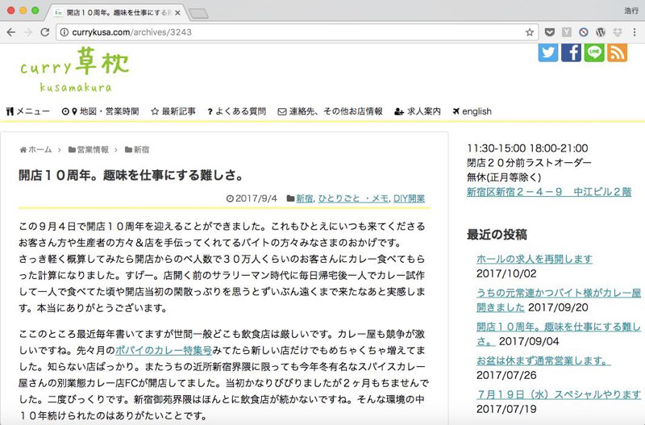Viewport: 645px width, 425px height.
Task: Open 地図・営業時間 navigation item
Action: [100, 111]
